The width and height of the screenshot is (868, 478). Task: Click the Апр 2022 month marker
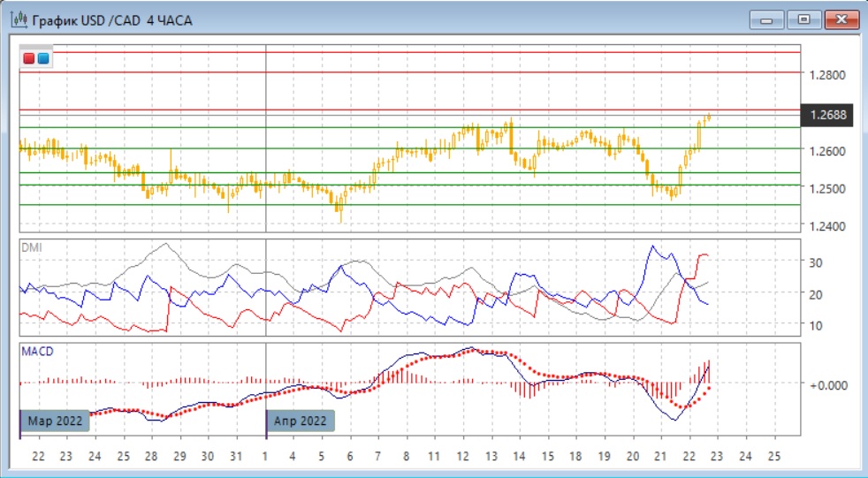(x=301, y=421)
